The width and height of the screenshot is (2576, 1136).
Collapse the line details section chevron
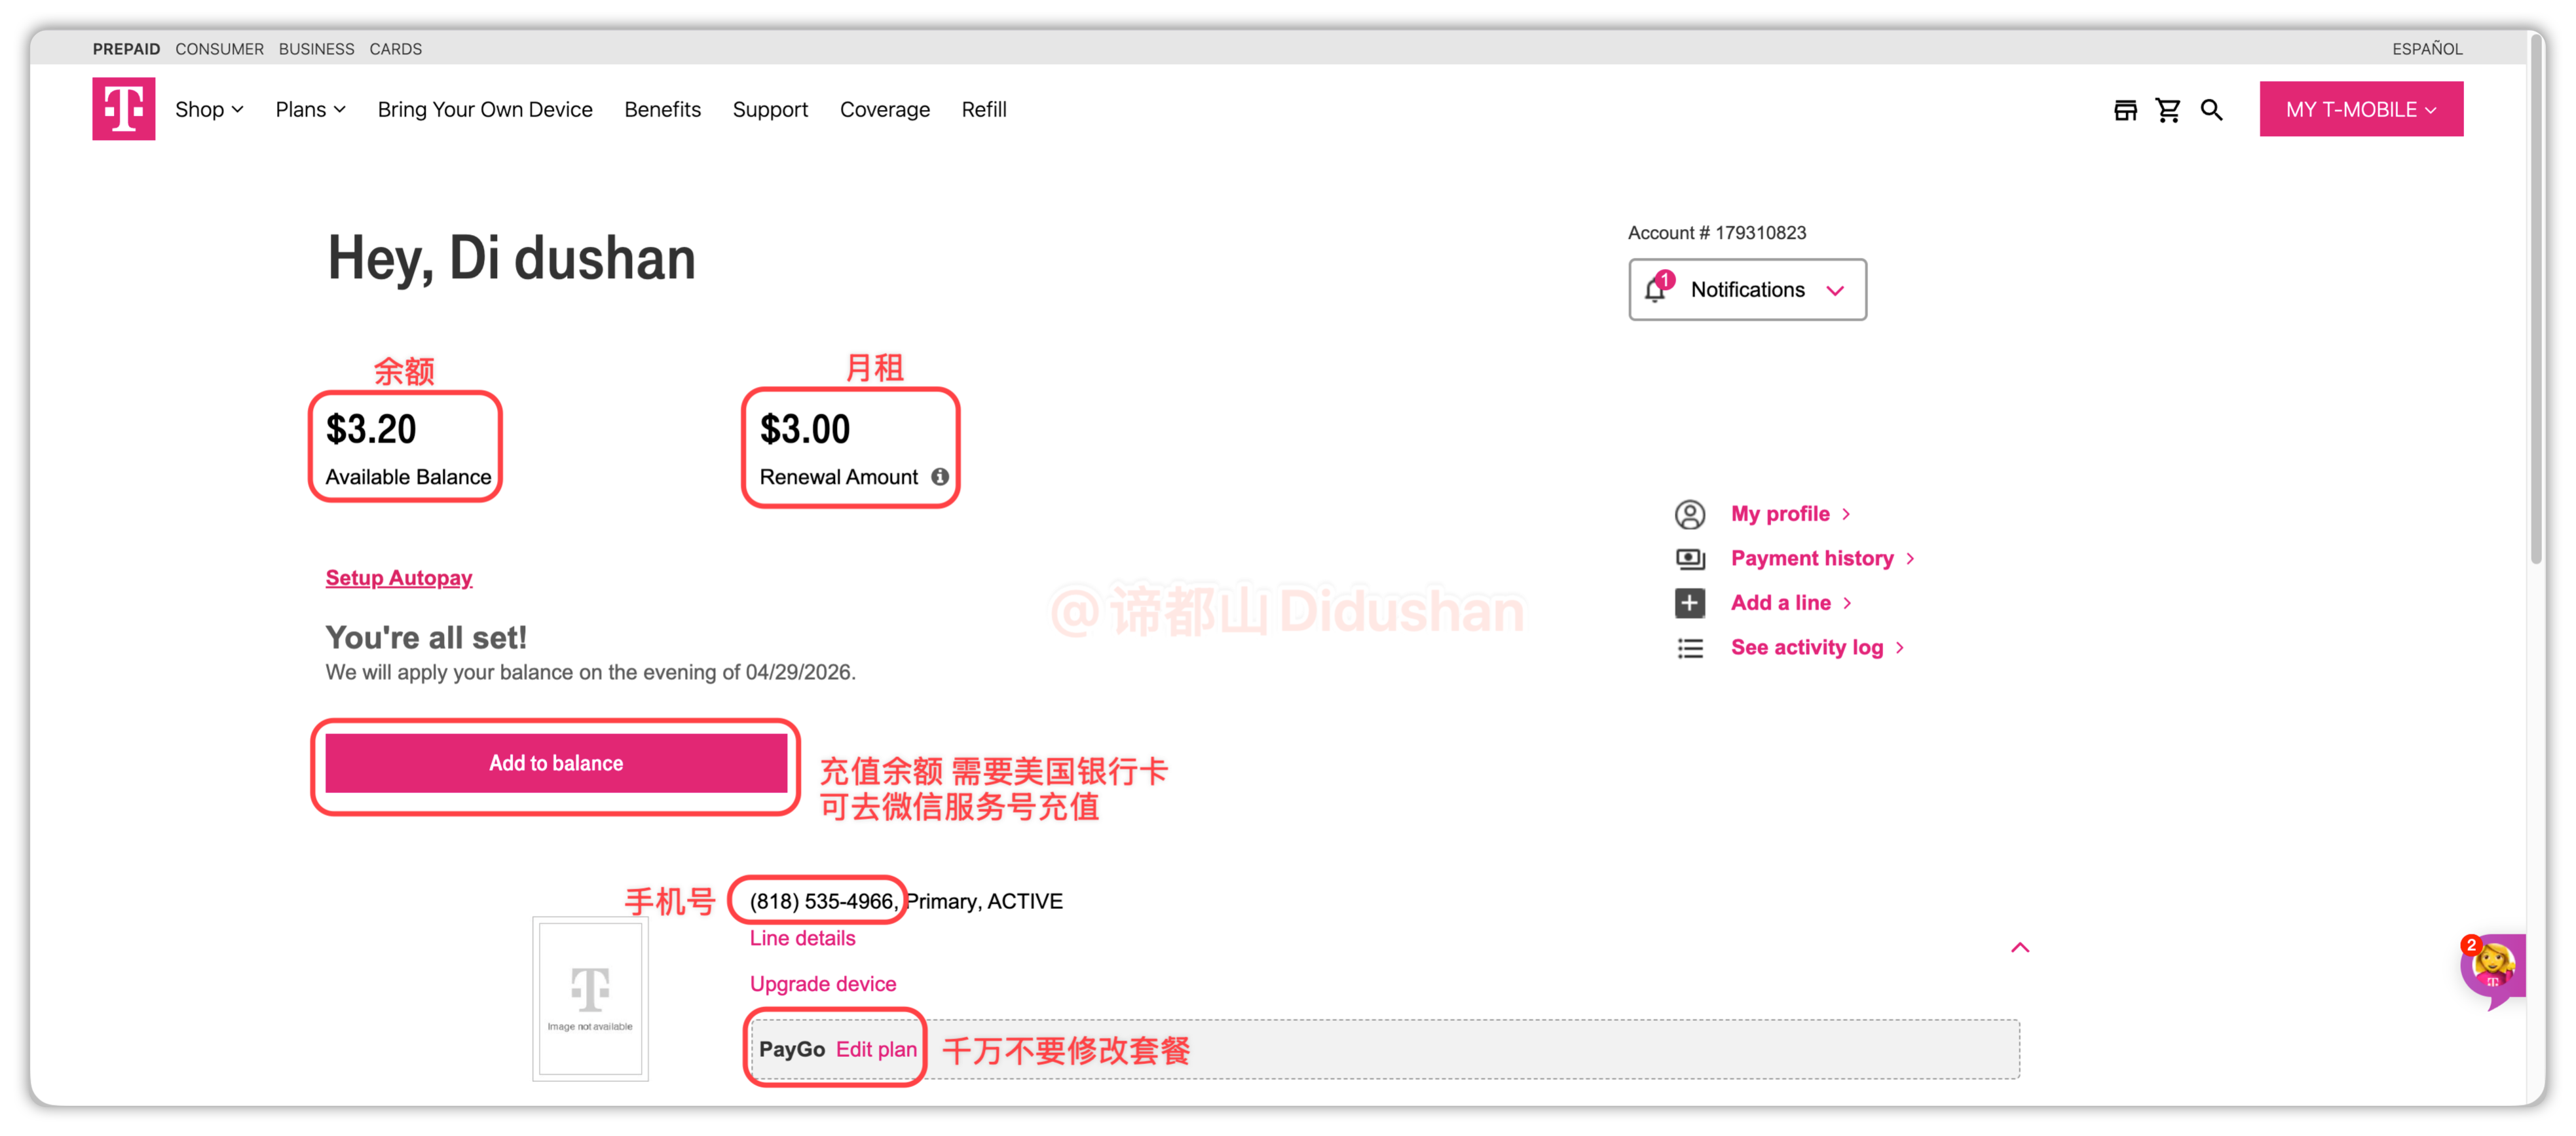pos(2020,947)
